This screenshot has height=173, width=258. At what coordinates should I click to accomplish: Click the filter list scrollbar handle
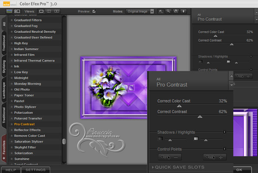pyautogui.click(x=64, y=141)
